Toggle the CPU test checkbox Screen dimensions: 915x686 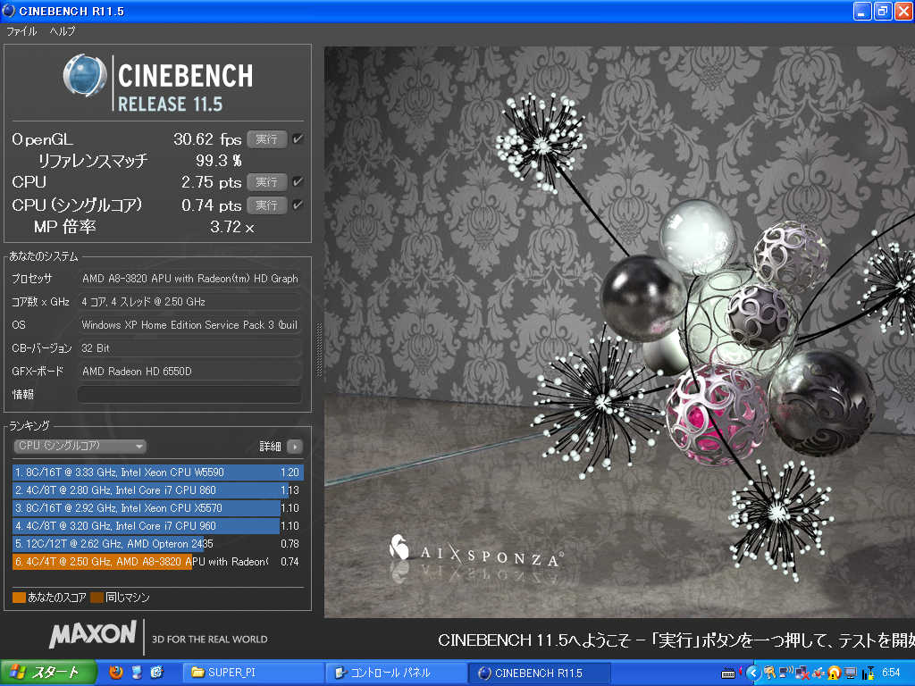click(298, 182)
